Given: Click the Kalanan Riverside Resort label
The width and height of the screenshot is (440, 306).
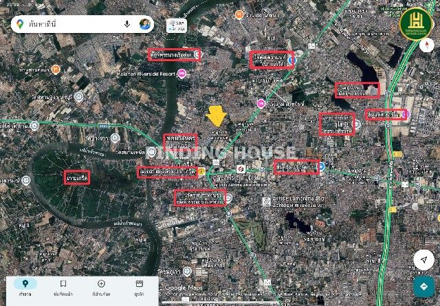Looking at the screenshot, I should tap(146, 74).
